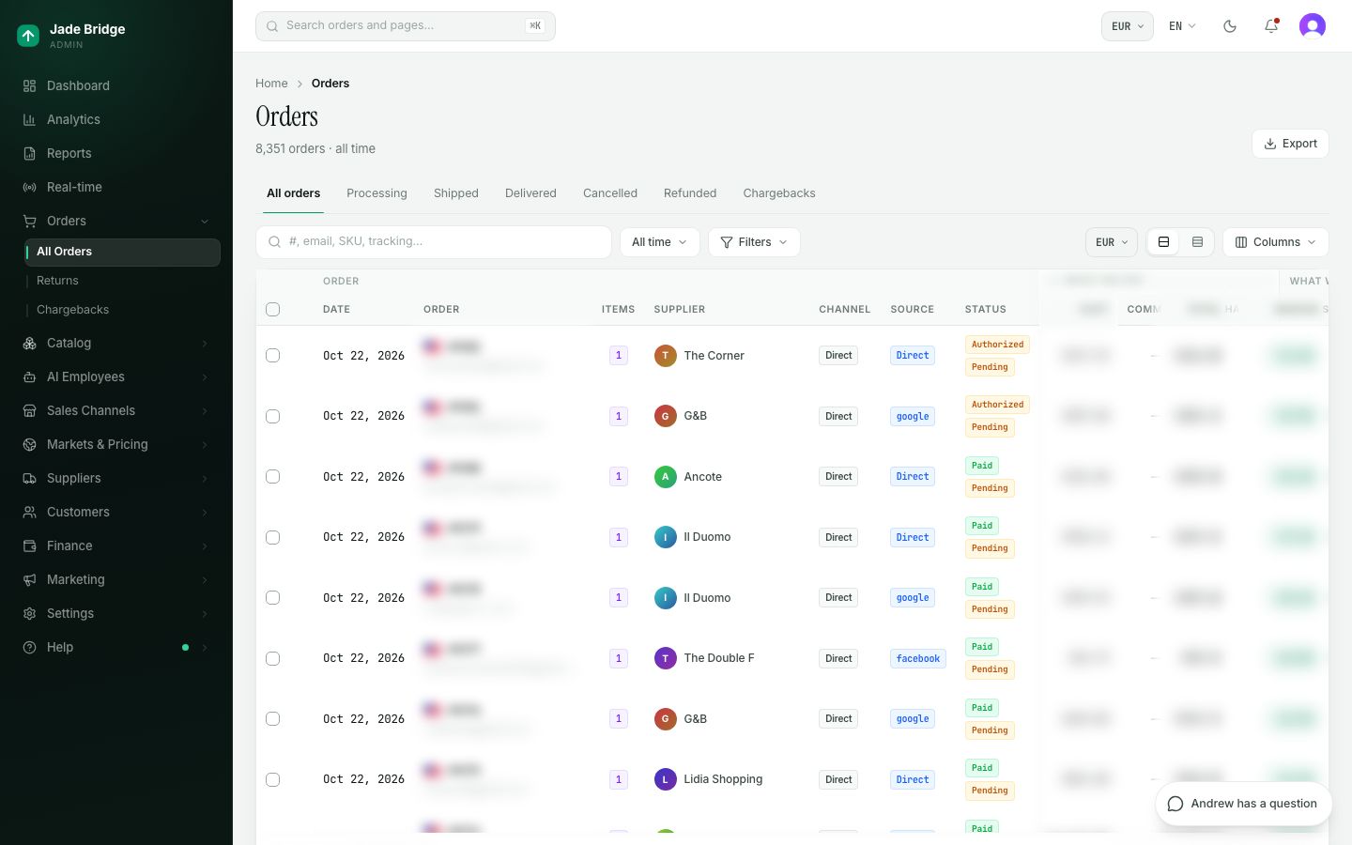Open the All time date dropdown
The image size is (1352, 845).
[659, 242]
